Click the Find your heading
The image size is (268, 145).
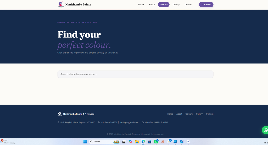[x=79, y=34]
